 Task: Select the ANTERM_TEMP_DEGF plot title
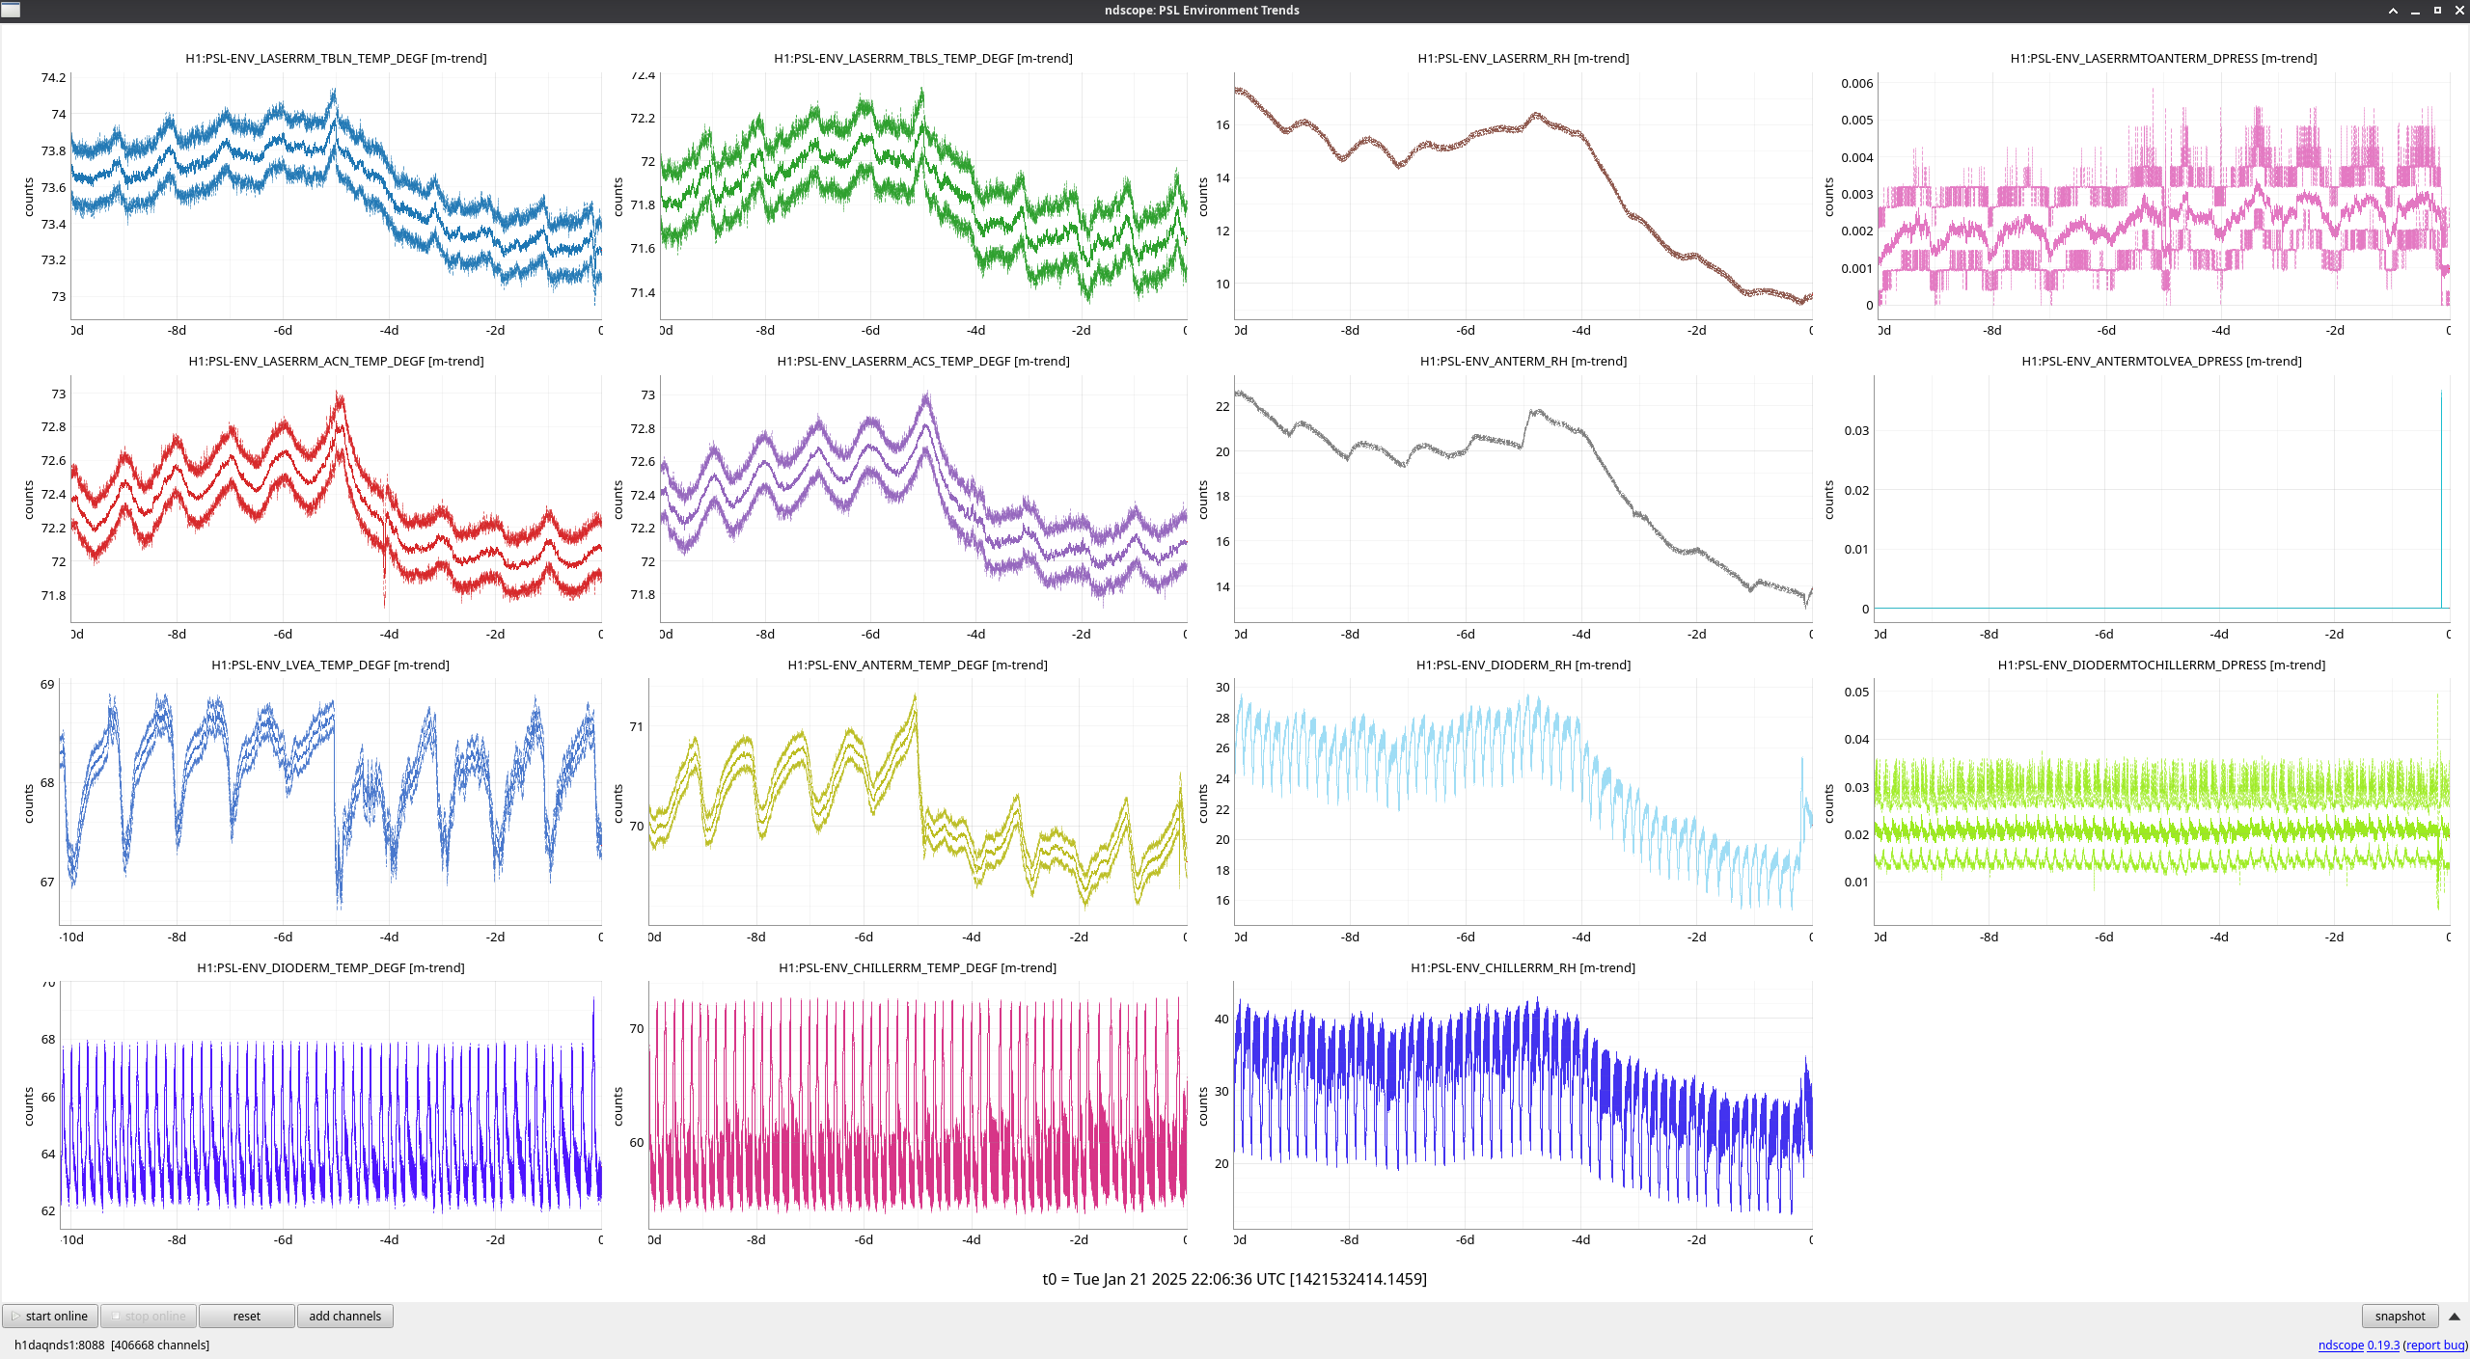pyautogui.click(x=918, y=665)
